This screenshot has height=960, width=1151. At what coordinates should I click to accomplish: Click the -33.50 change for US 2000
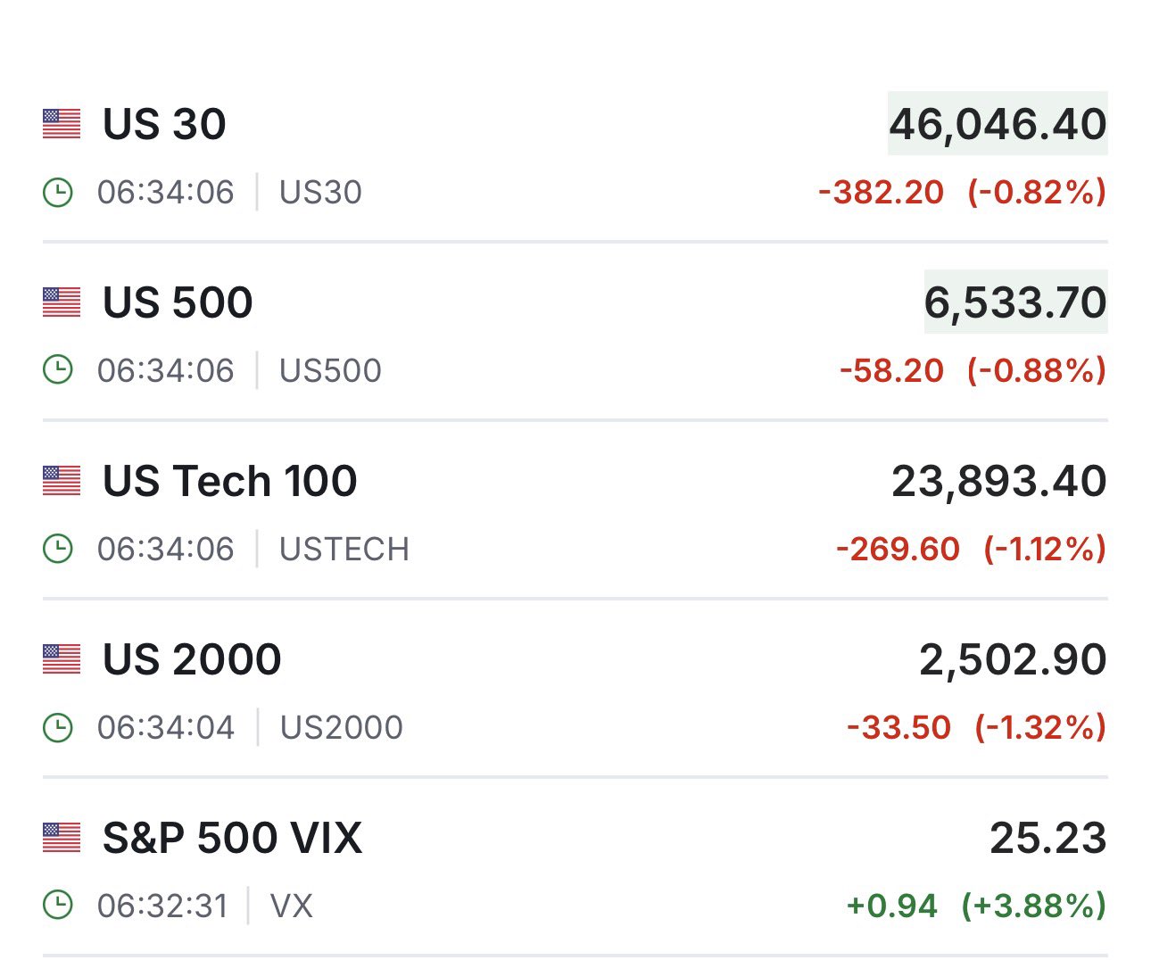(899, 727)
